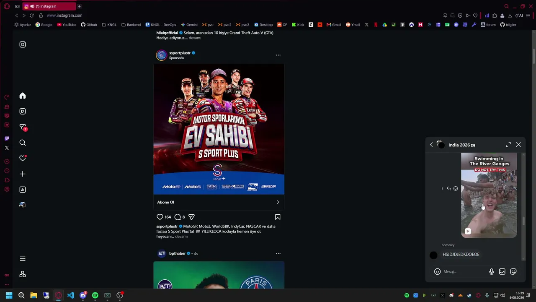Open more options for bpthaber post
Viewport: 536px width, 302px height.
pyautogui.click(x=278, y=253)
